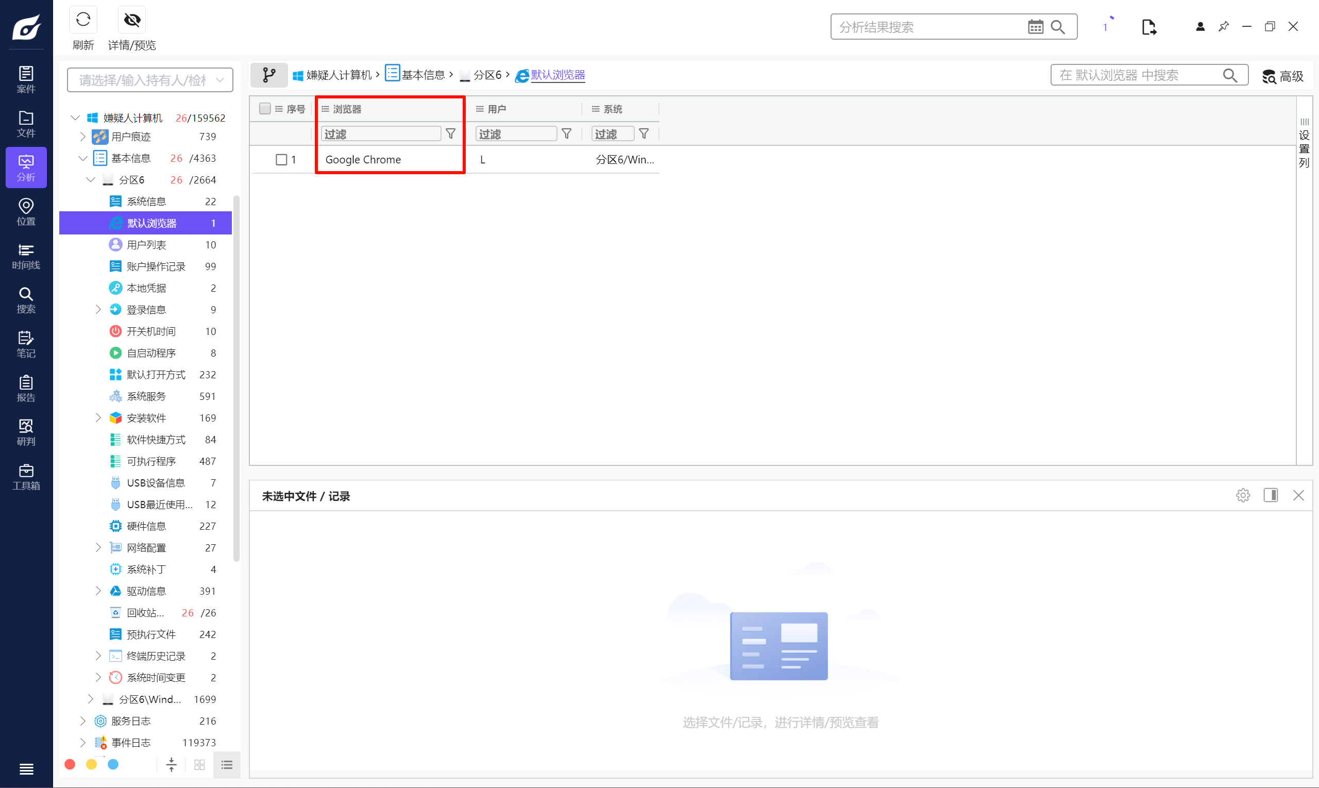Click the pin window icon
Viewport: 1319px width, 788px height.
[1224, 27]
